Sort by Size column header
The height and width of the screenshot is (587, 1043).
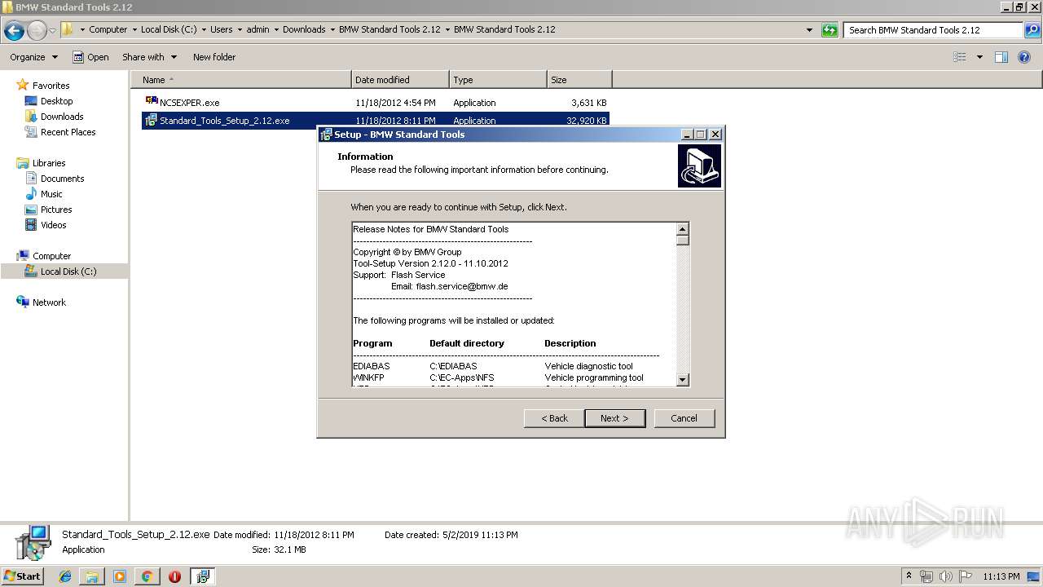coord(579,80)
